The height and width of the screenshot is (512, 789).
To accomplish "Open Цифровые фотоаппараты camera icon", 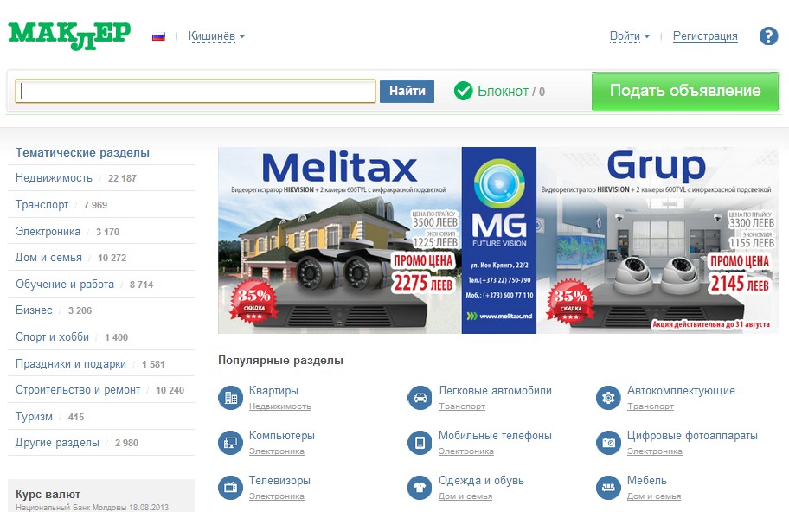I will tap(608, 443).
